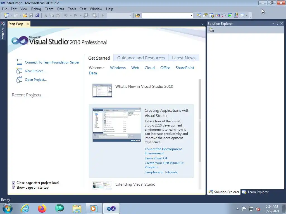Image resolution: width=286 pixels, height=214 pixels.
Task: Open the Solution Configurations combo box
Action: (119, 16)
